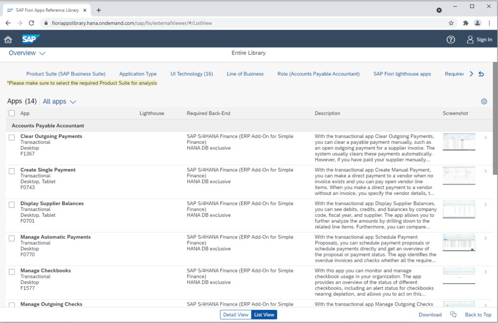Click the SAP logo
Screen dimensions: 498x323
[x=31, y=39]
